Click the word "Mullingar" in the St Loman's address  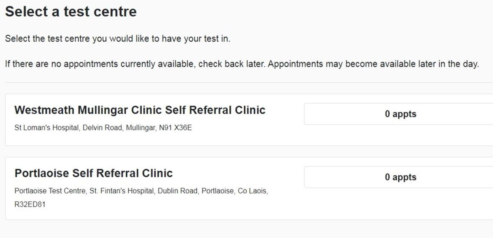click(x=140, y=128)
